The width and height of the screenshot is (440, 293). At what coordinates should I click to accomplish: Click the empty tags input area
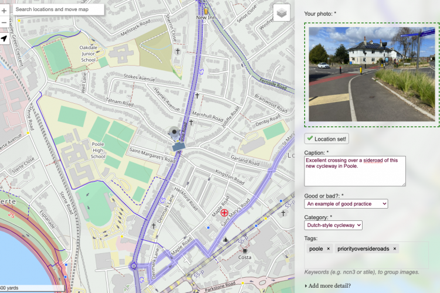[x=414, y=256]
